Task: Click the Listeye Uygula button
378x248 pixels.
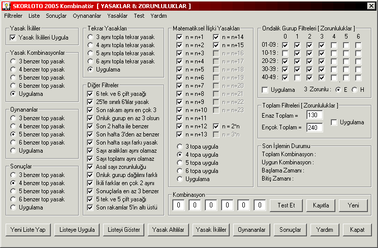Action: tap(77, 230)
